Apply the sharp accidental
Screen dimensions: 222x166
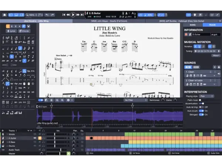coord(16,56)
